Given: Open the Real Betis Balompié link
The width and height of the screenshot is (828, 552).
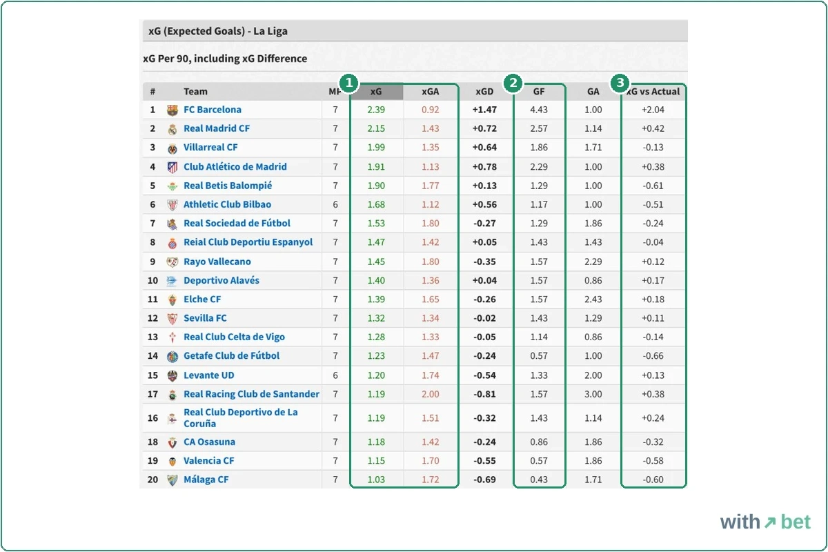Looking at the screenshot, I should pyautogui.click(x=228, y=185).
